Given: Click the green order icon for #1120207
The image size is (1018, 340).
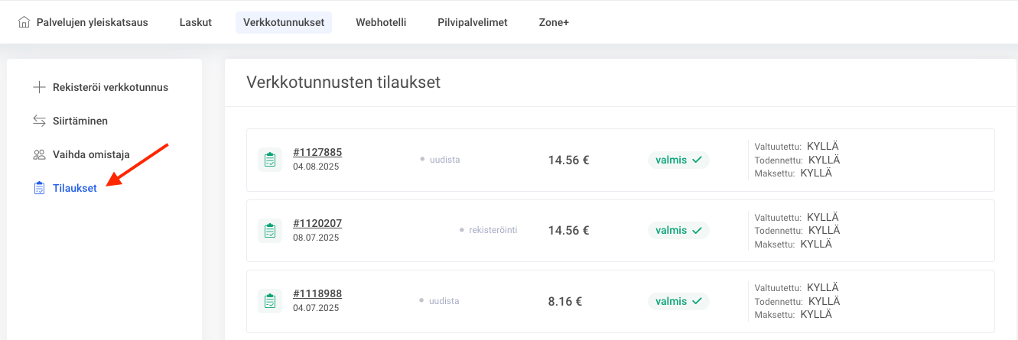Looking at the screenshot, I should pos(270,230).
